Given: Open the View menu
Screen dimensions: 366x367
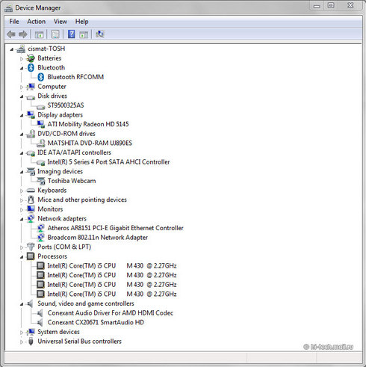Looking at the screenshot, I should [x=61, y=22].
